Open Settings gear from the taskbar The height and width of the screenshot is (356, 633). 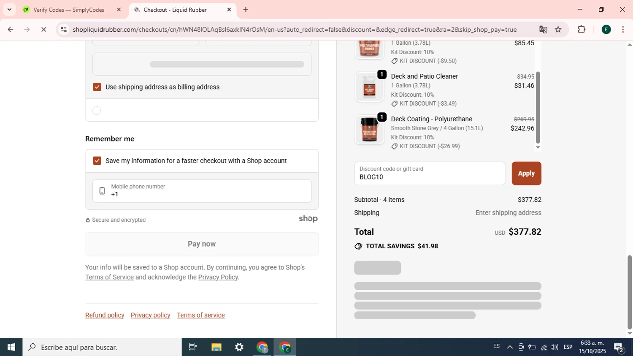(x=239, y=347)
